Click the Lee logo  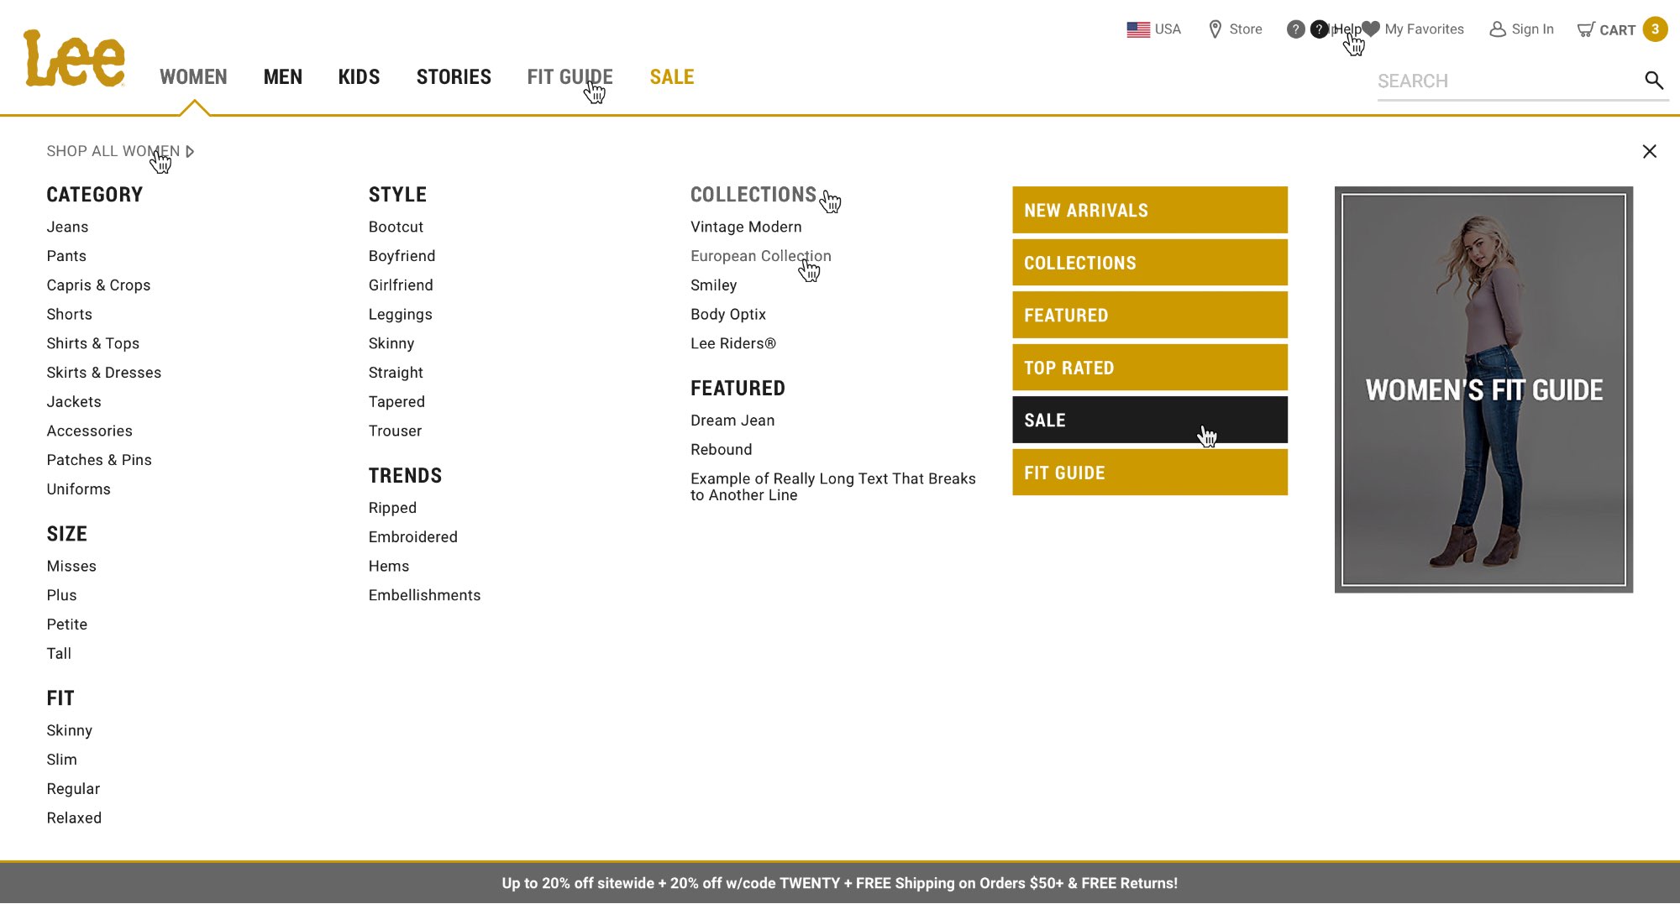[74, 58]
